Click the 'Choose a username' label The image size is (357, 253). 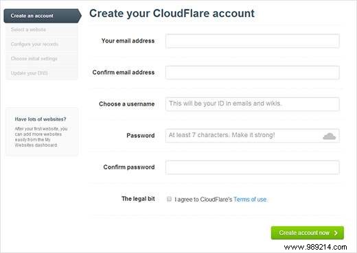point(126,104)
